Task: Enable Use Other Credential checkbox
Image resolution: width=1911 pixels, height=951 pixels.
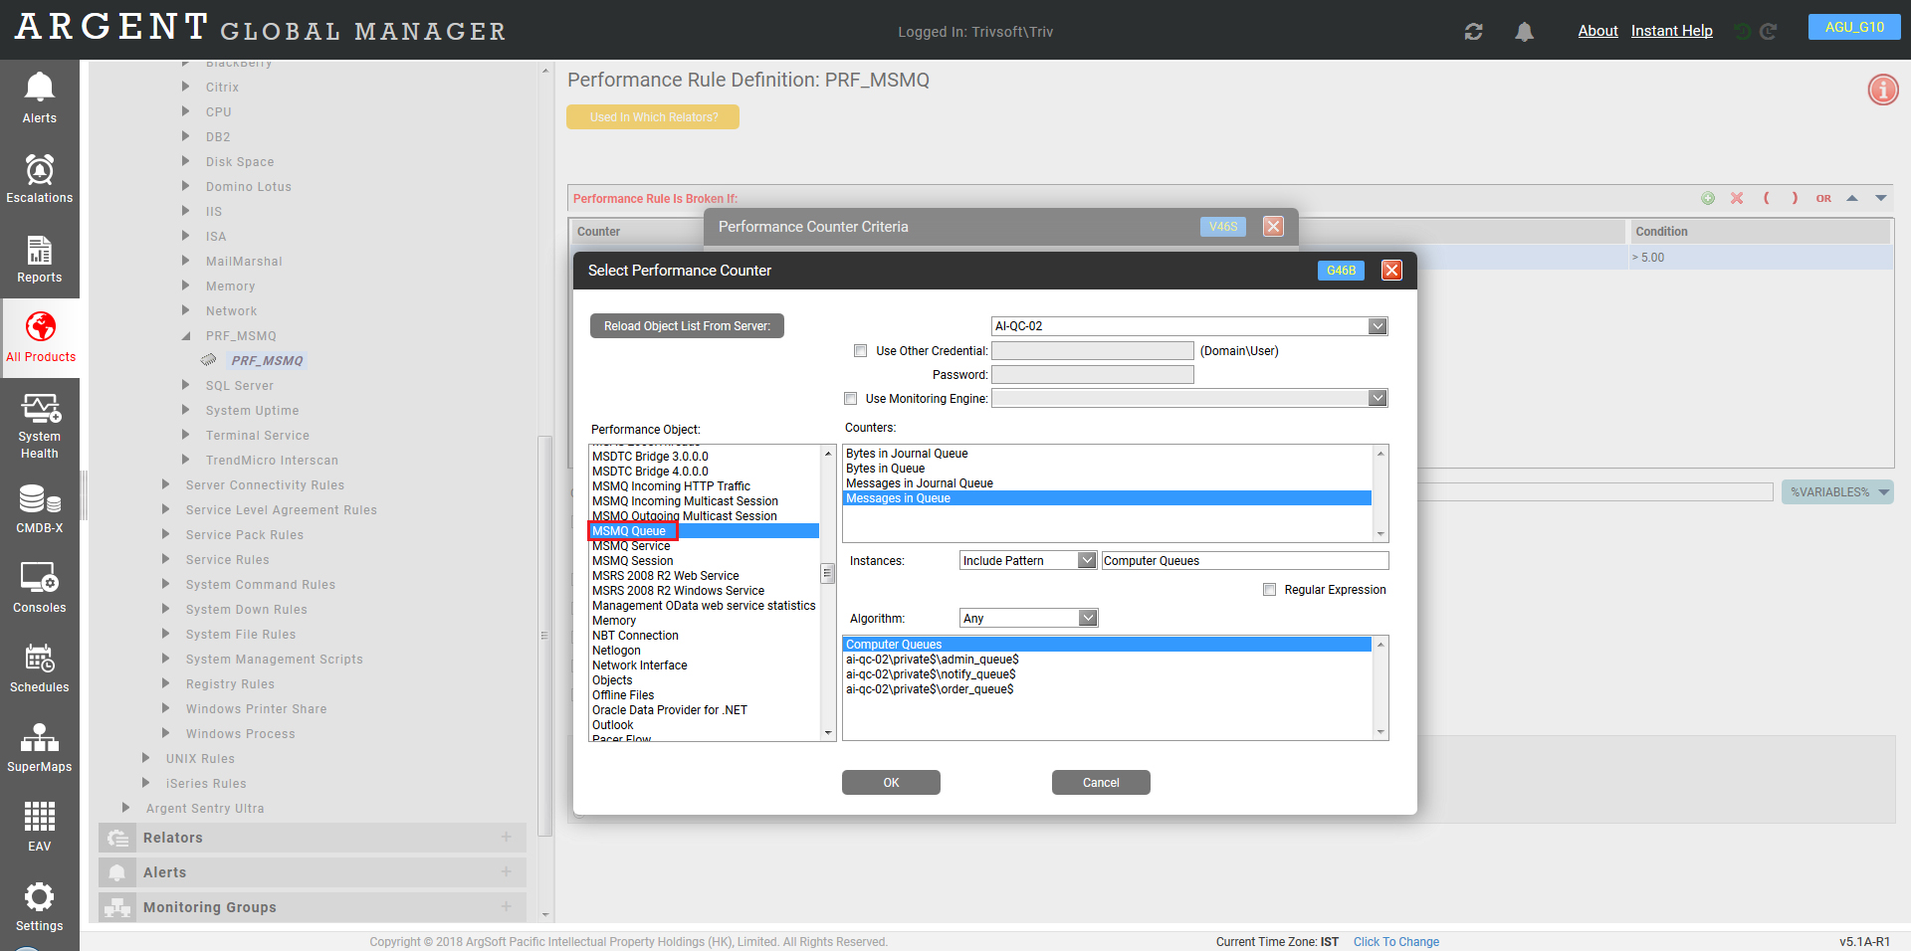Action: click(x=860, y=351)
